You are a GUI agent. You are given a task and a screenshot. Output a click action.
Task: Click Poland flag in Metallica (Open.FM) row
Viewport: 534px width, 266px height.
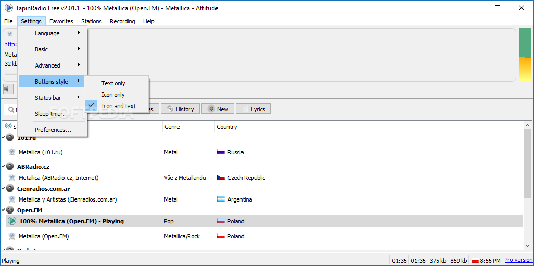[x=221, y=236]
